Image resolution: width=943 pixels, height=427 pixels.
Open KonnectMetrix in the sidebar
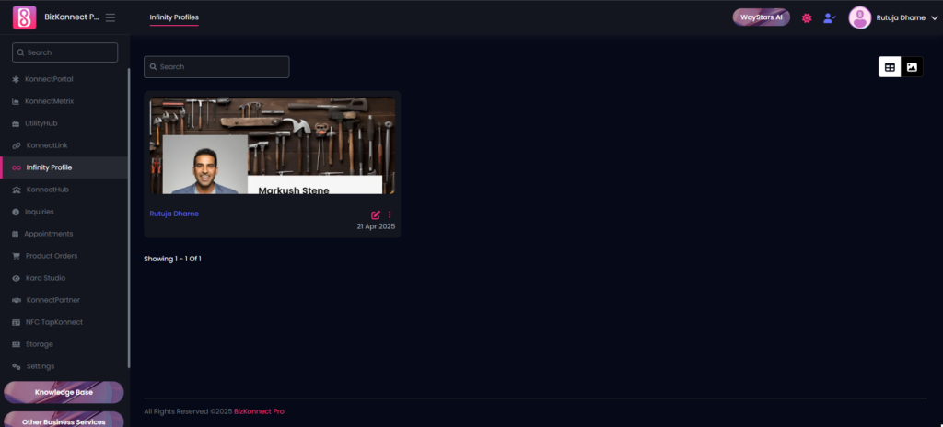tap(49, 101)
